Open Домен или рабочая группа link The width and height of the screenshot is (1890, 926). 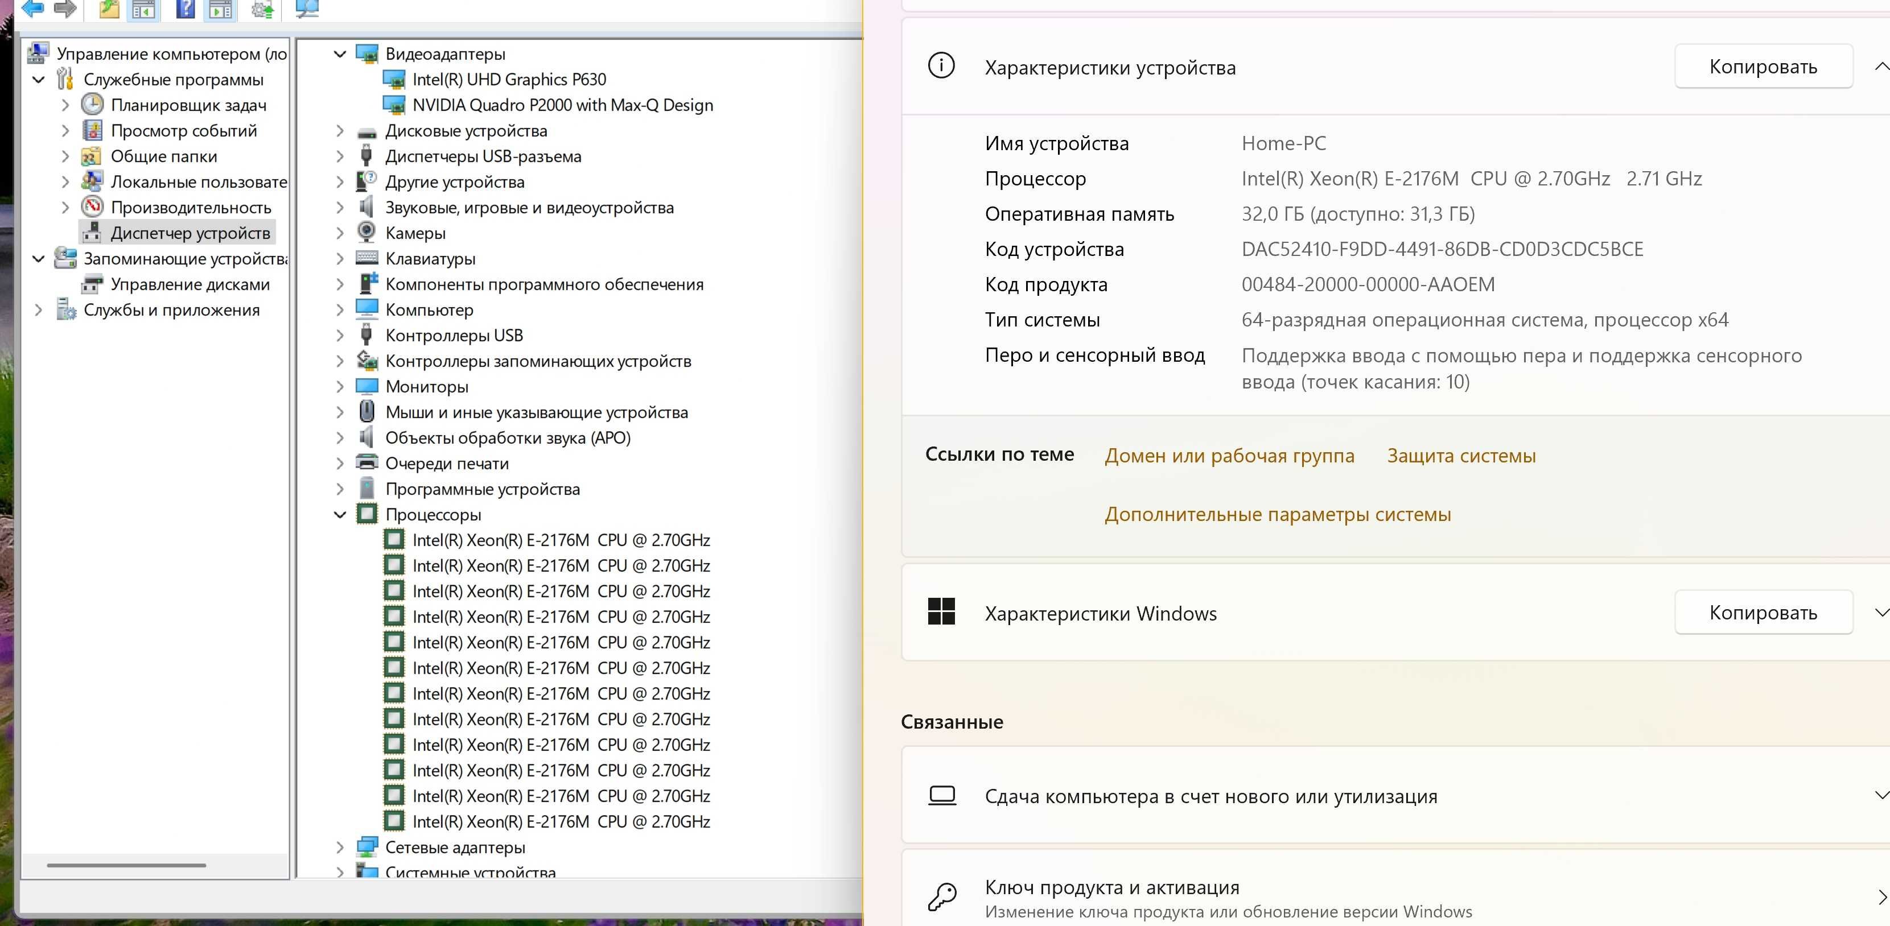[x=1230, y=455]
